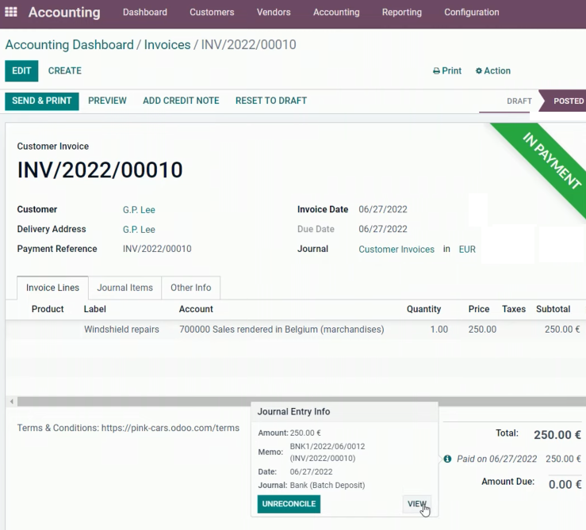Open Delivery Address G.P. Lee link

pos(139,229)
